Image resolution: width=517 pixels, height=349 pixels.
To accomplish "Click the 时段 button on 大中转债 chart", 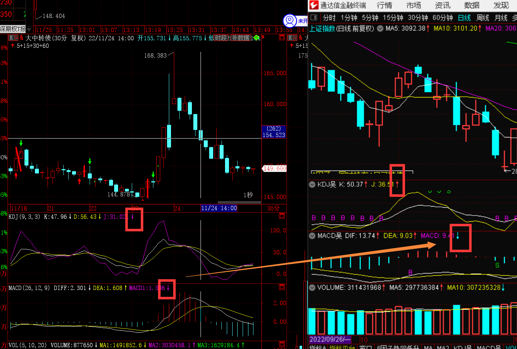I will coord(221,38).
